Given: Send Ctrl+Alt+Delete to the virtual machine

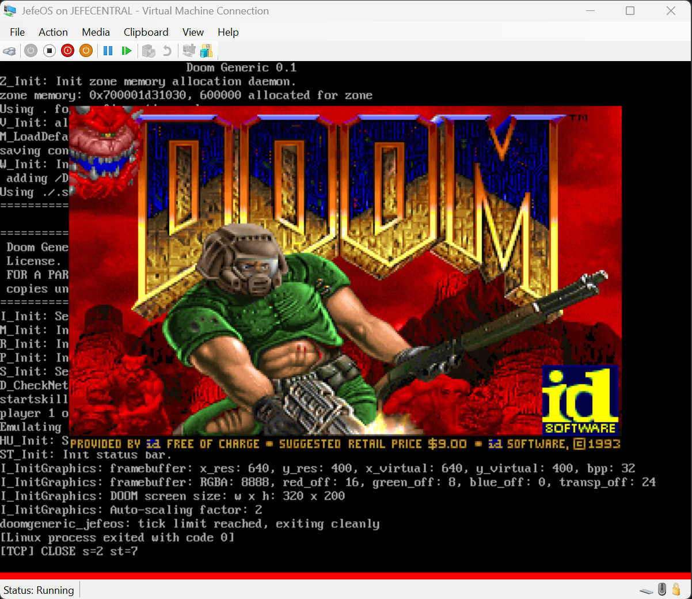Looking at the screenshot, I should pos(9,51).
